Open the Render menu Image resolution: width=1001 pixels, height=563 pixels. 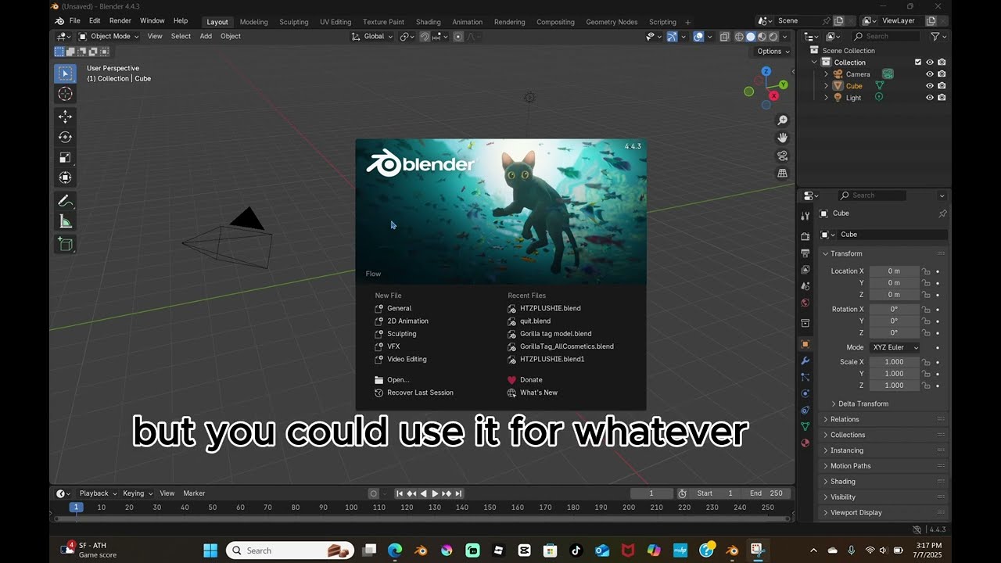pyautogui.click(x=120, y=21)
